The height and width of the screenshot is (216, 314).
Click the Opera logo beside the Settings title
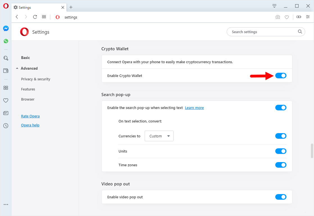pyautogui.click(x=24, y=32)
